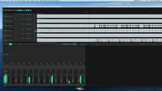Click the Bas channel fader in the mixer
The image size is (162, 91).
click(x=25, y=75)
